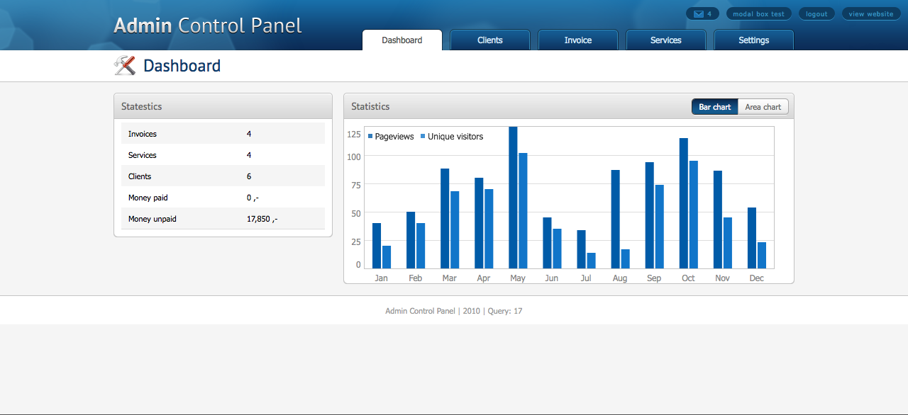Open the Settings tab

[x=753, y=40]
